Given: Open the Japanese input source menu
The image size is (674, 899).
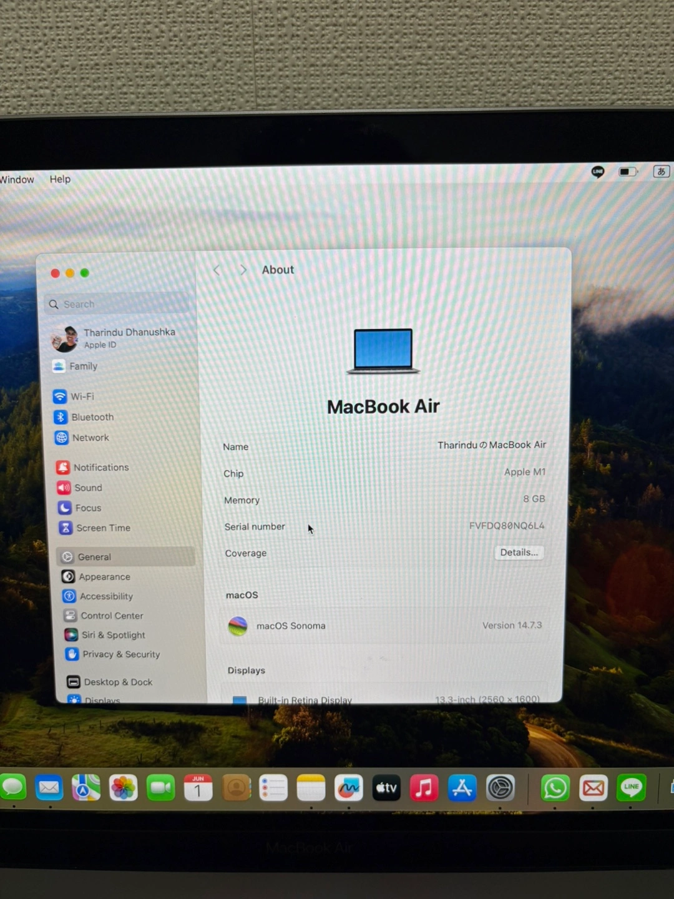Looking at the screenshot, I should click(661, 171).
